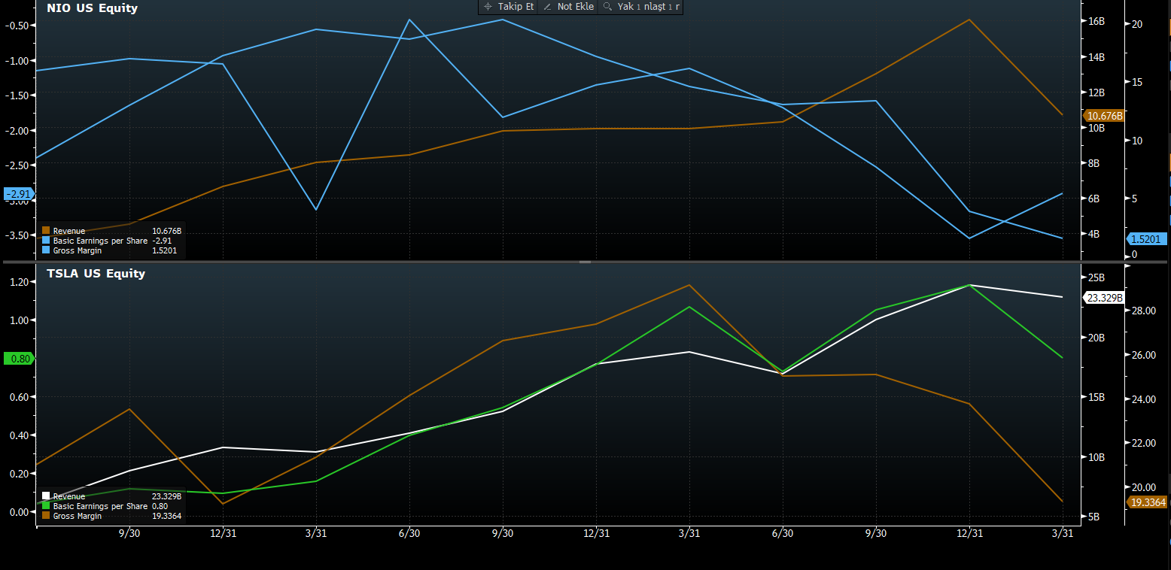1171x570 pixels.
Task: Click the white Revenue swatch in TSLA legend
Action: coord(46,496)
